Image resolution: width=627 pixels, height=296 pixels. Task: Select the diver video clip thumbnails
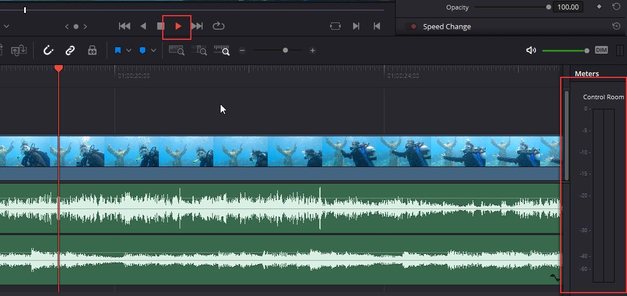280,151
